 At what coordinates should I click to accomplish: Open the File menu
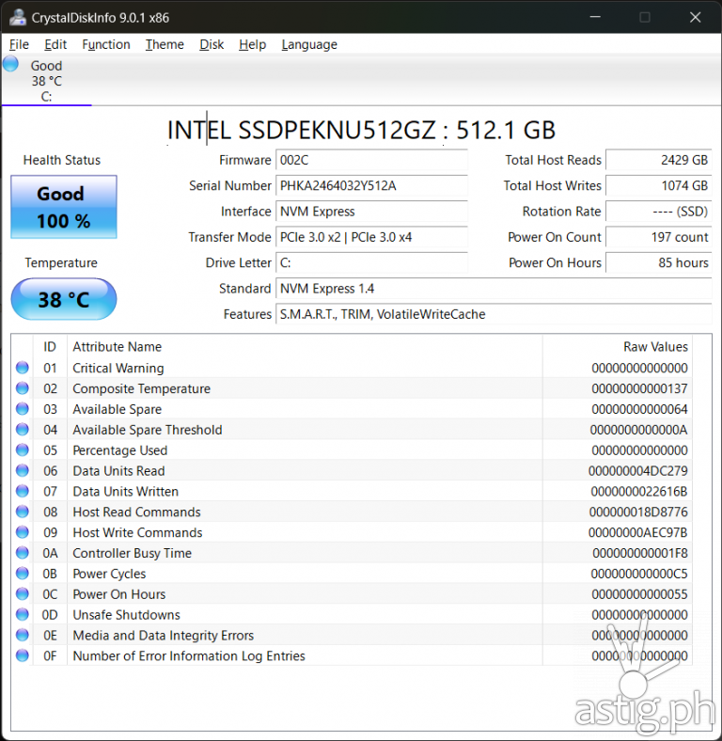[x=19, y=44]
